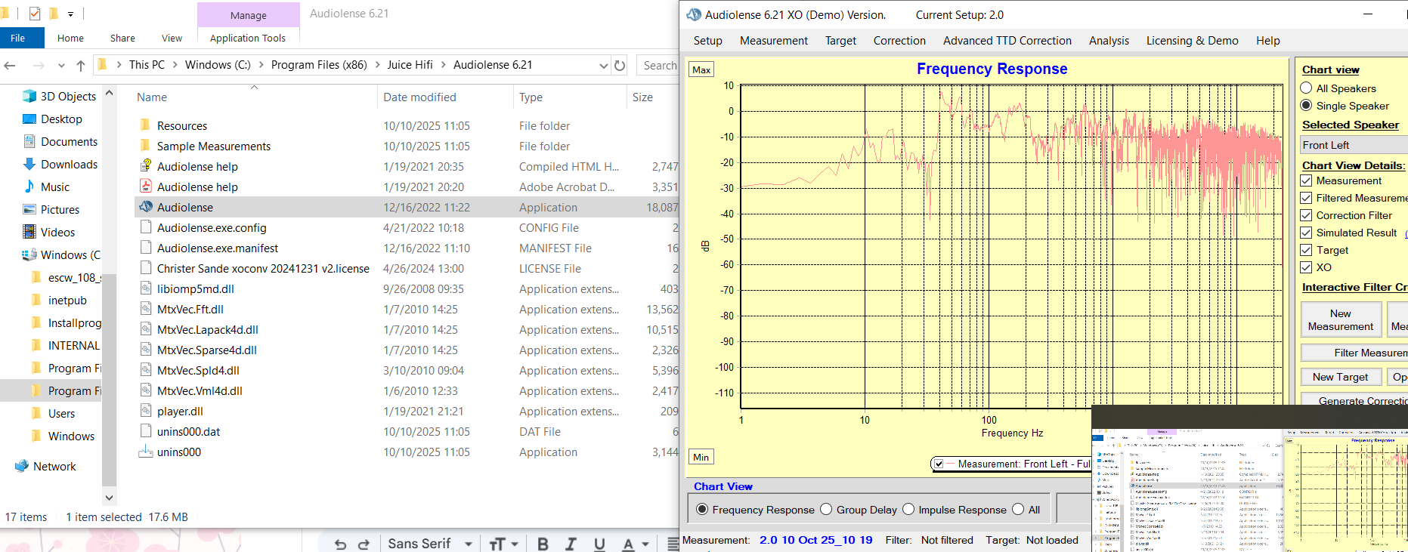1408x552 pixels.
Task: Expand the address bar history dropdown
Action: coord(603,66)
